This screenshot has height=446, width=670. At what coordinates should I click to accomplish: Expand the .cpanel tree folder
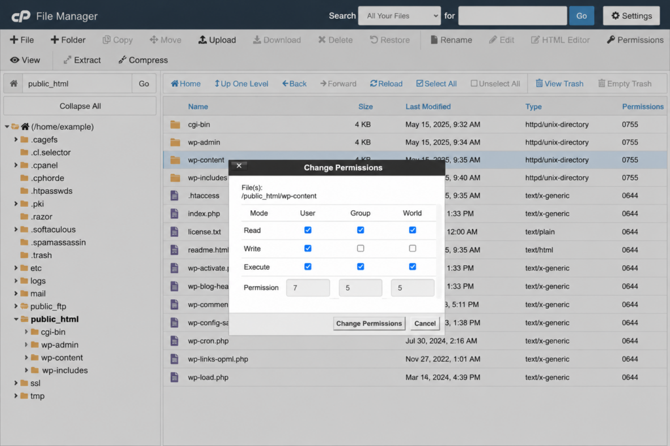point(16,165)
